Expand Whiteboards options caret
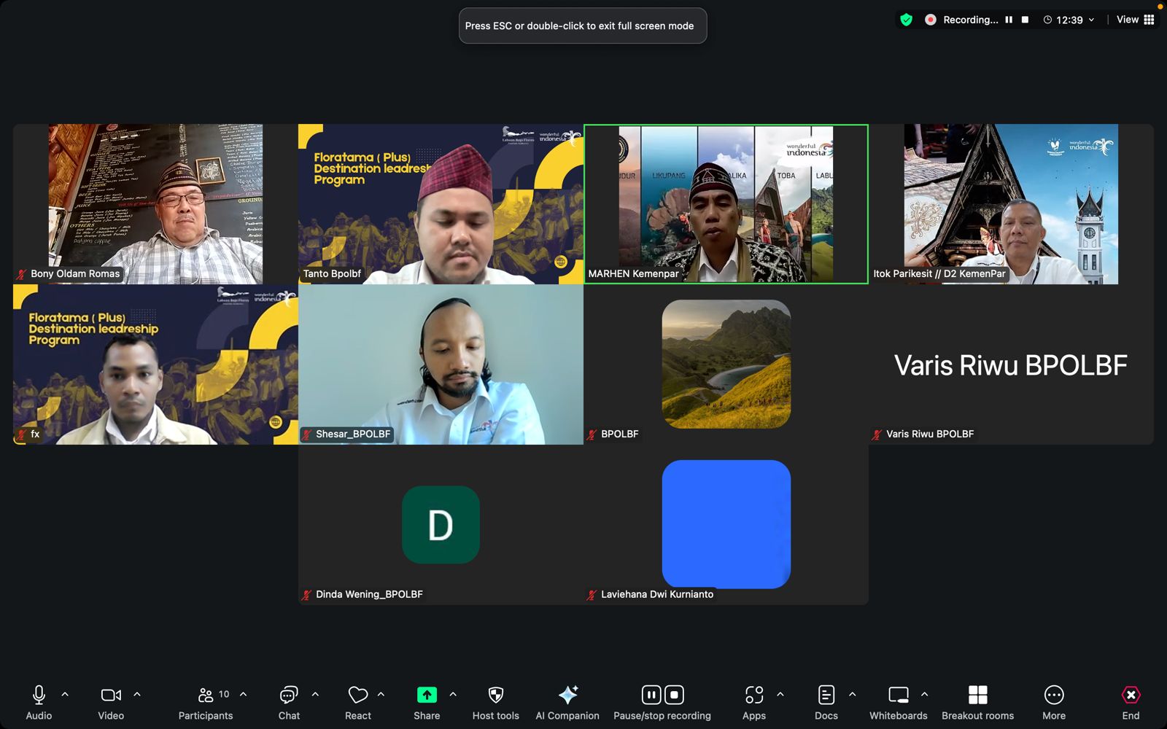Image resolution: width=1167 pixels, height=729 pixels. pyautogui.click(x=925, y=695)
